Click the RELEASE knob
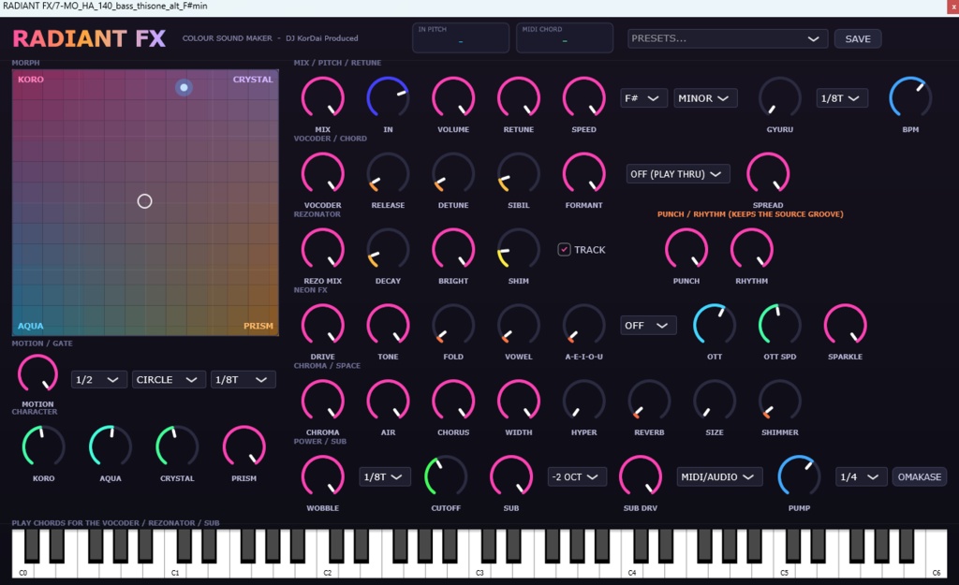The width and height of the screenshot is (959, 585). (x=388, y=173)
